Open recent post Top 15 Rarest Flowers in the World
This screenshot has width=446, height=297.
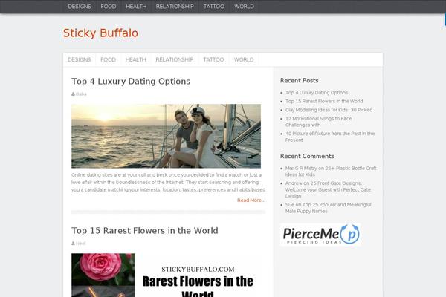tap(324, 101)
